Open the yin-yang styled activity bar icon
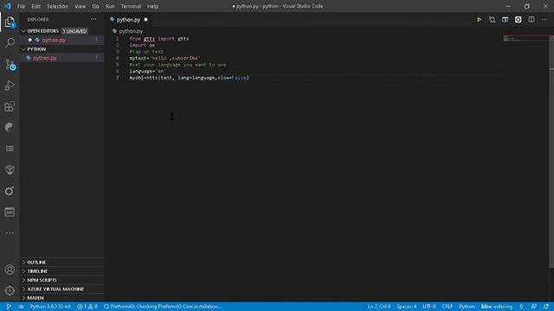 click(x=10, y=127)
